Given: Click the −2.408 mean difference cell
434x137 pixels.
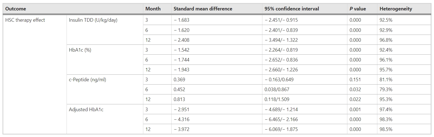Looking at the screenshot, I should [182, 40].
